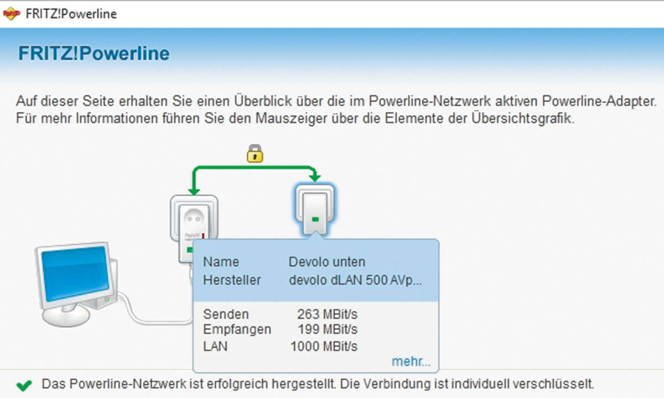The width and height of the screenshot is (664, 398).
Task: Click the '263 MBit/s' send rate
Action: [327, 315]
